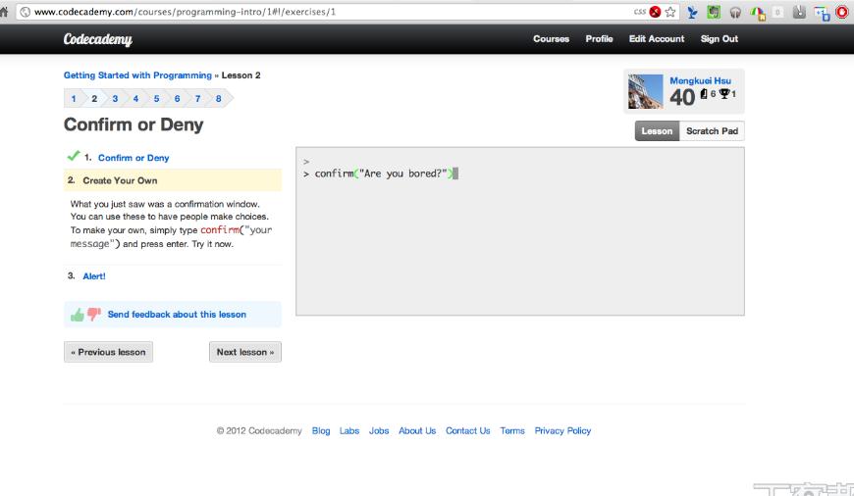Viewport: 854px width, 496px height.
Task: Click the trophy achievements icon
Action: click(723, 93)
